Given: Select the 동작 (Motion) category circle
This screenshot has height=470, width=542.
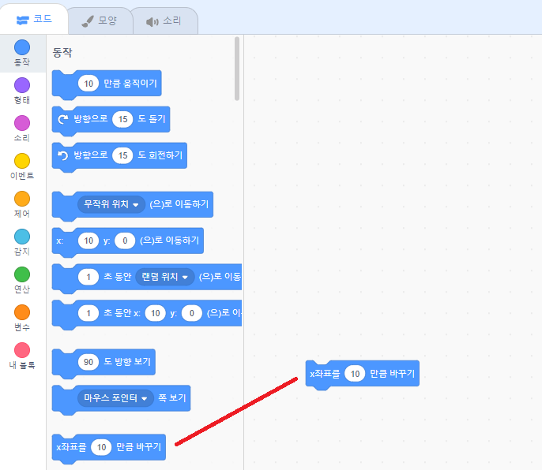Looking at the screenshot, I should [x=22, y=47].
